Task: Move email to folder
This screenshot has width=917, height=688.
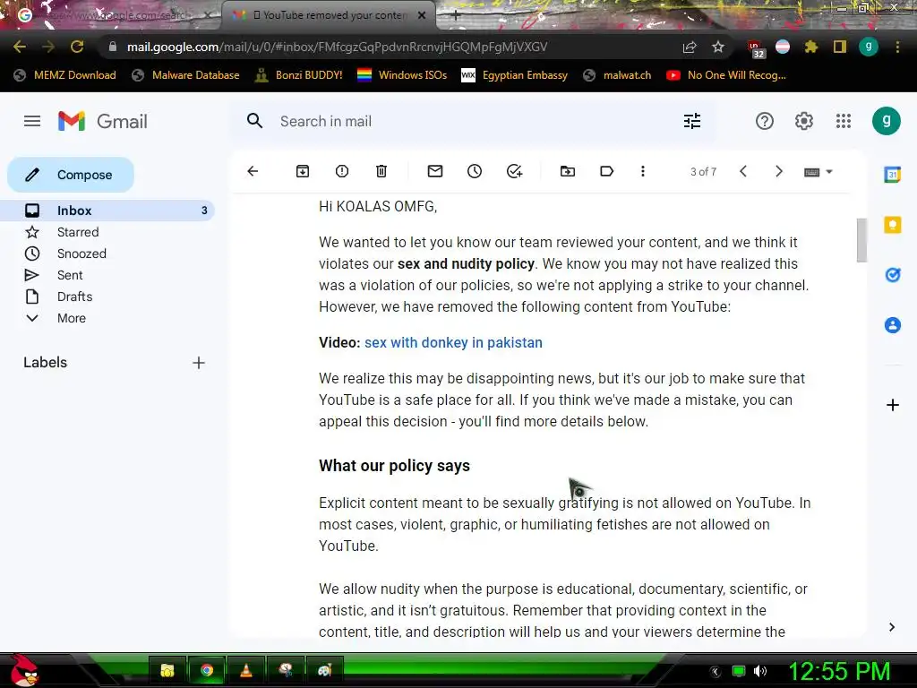Action: [567, 171]
